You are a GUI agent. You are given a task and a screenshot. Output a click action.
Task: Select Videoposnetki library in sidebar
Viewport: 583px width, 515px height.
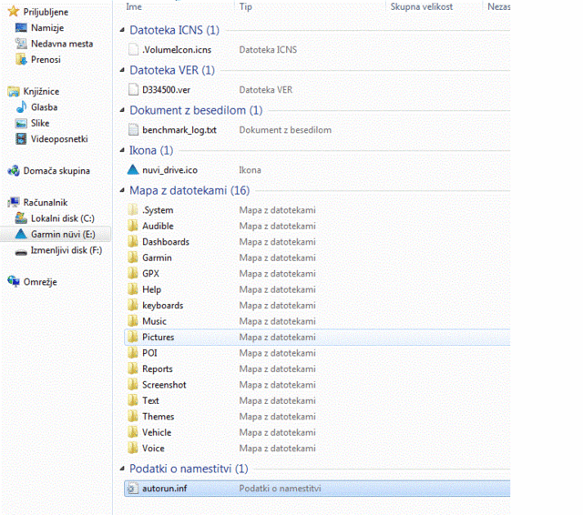(59, 139)
